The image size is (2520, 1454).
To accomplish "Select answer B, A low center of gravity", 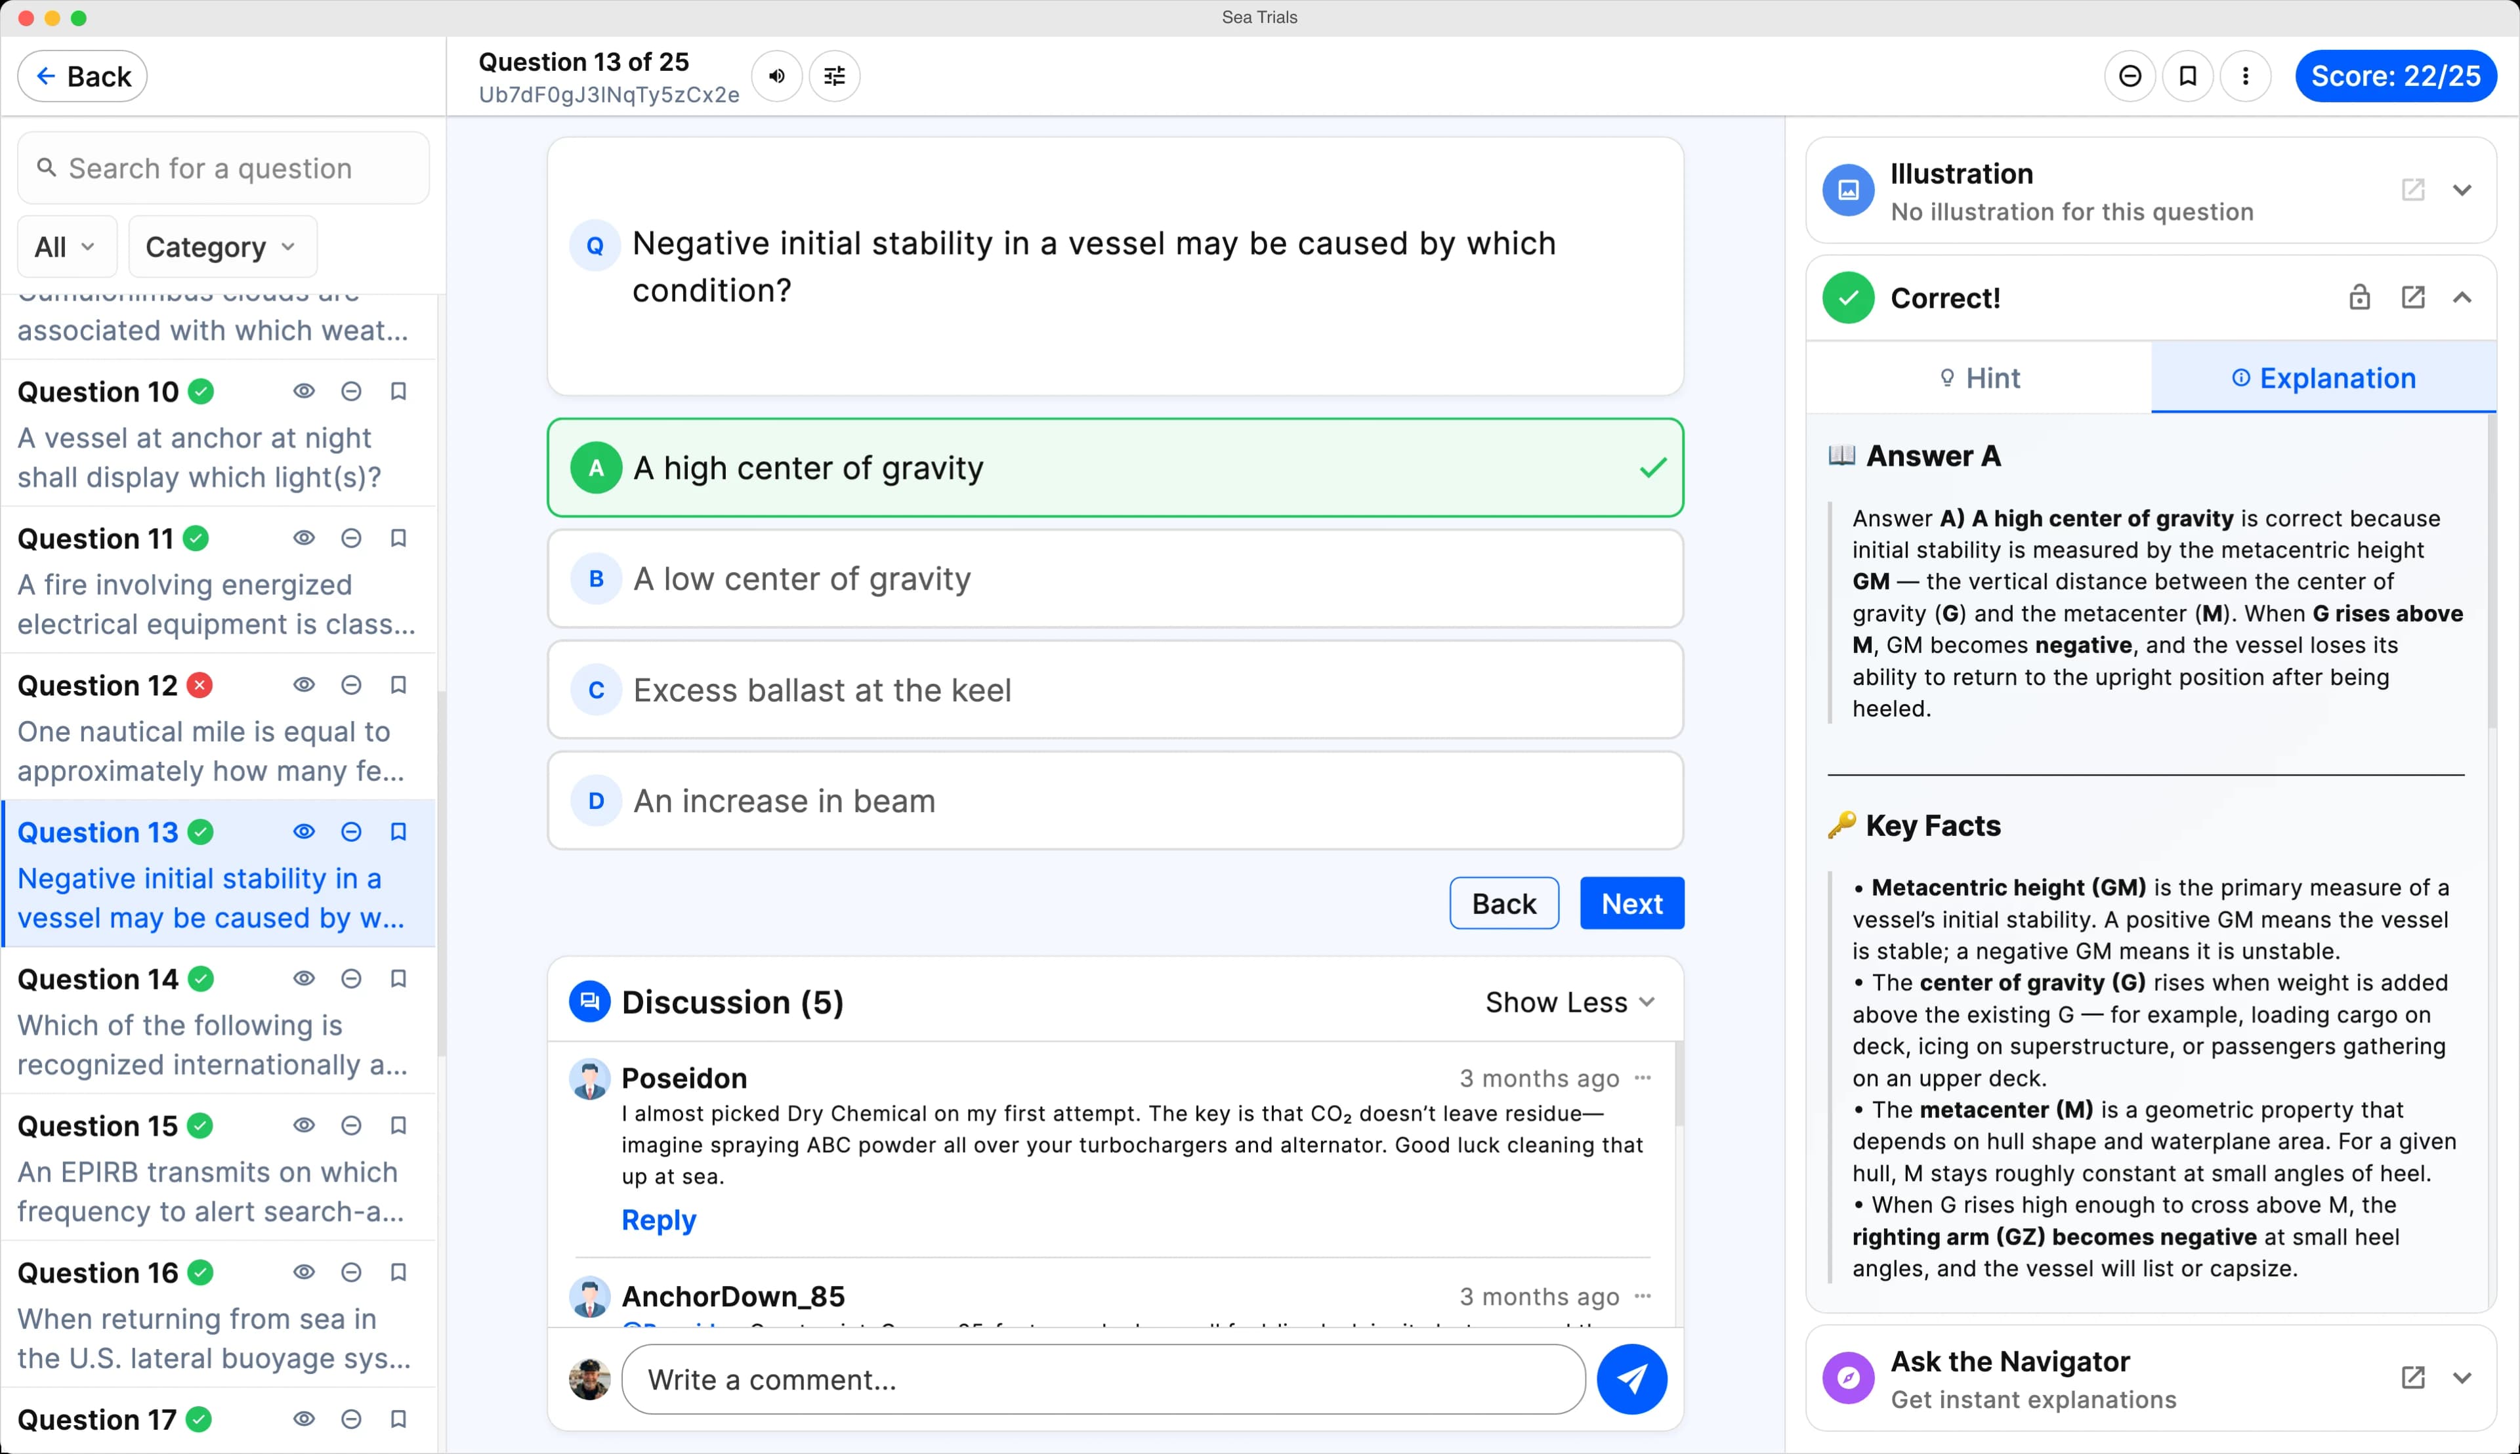I will pyautogui.click(x=1115, y=579).
